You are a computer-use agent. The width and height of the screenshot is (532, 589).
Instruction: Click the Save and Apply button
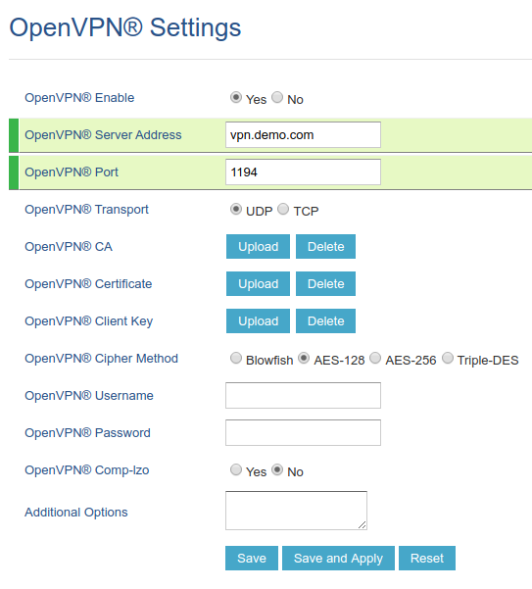(x=338, y=558)
